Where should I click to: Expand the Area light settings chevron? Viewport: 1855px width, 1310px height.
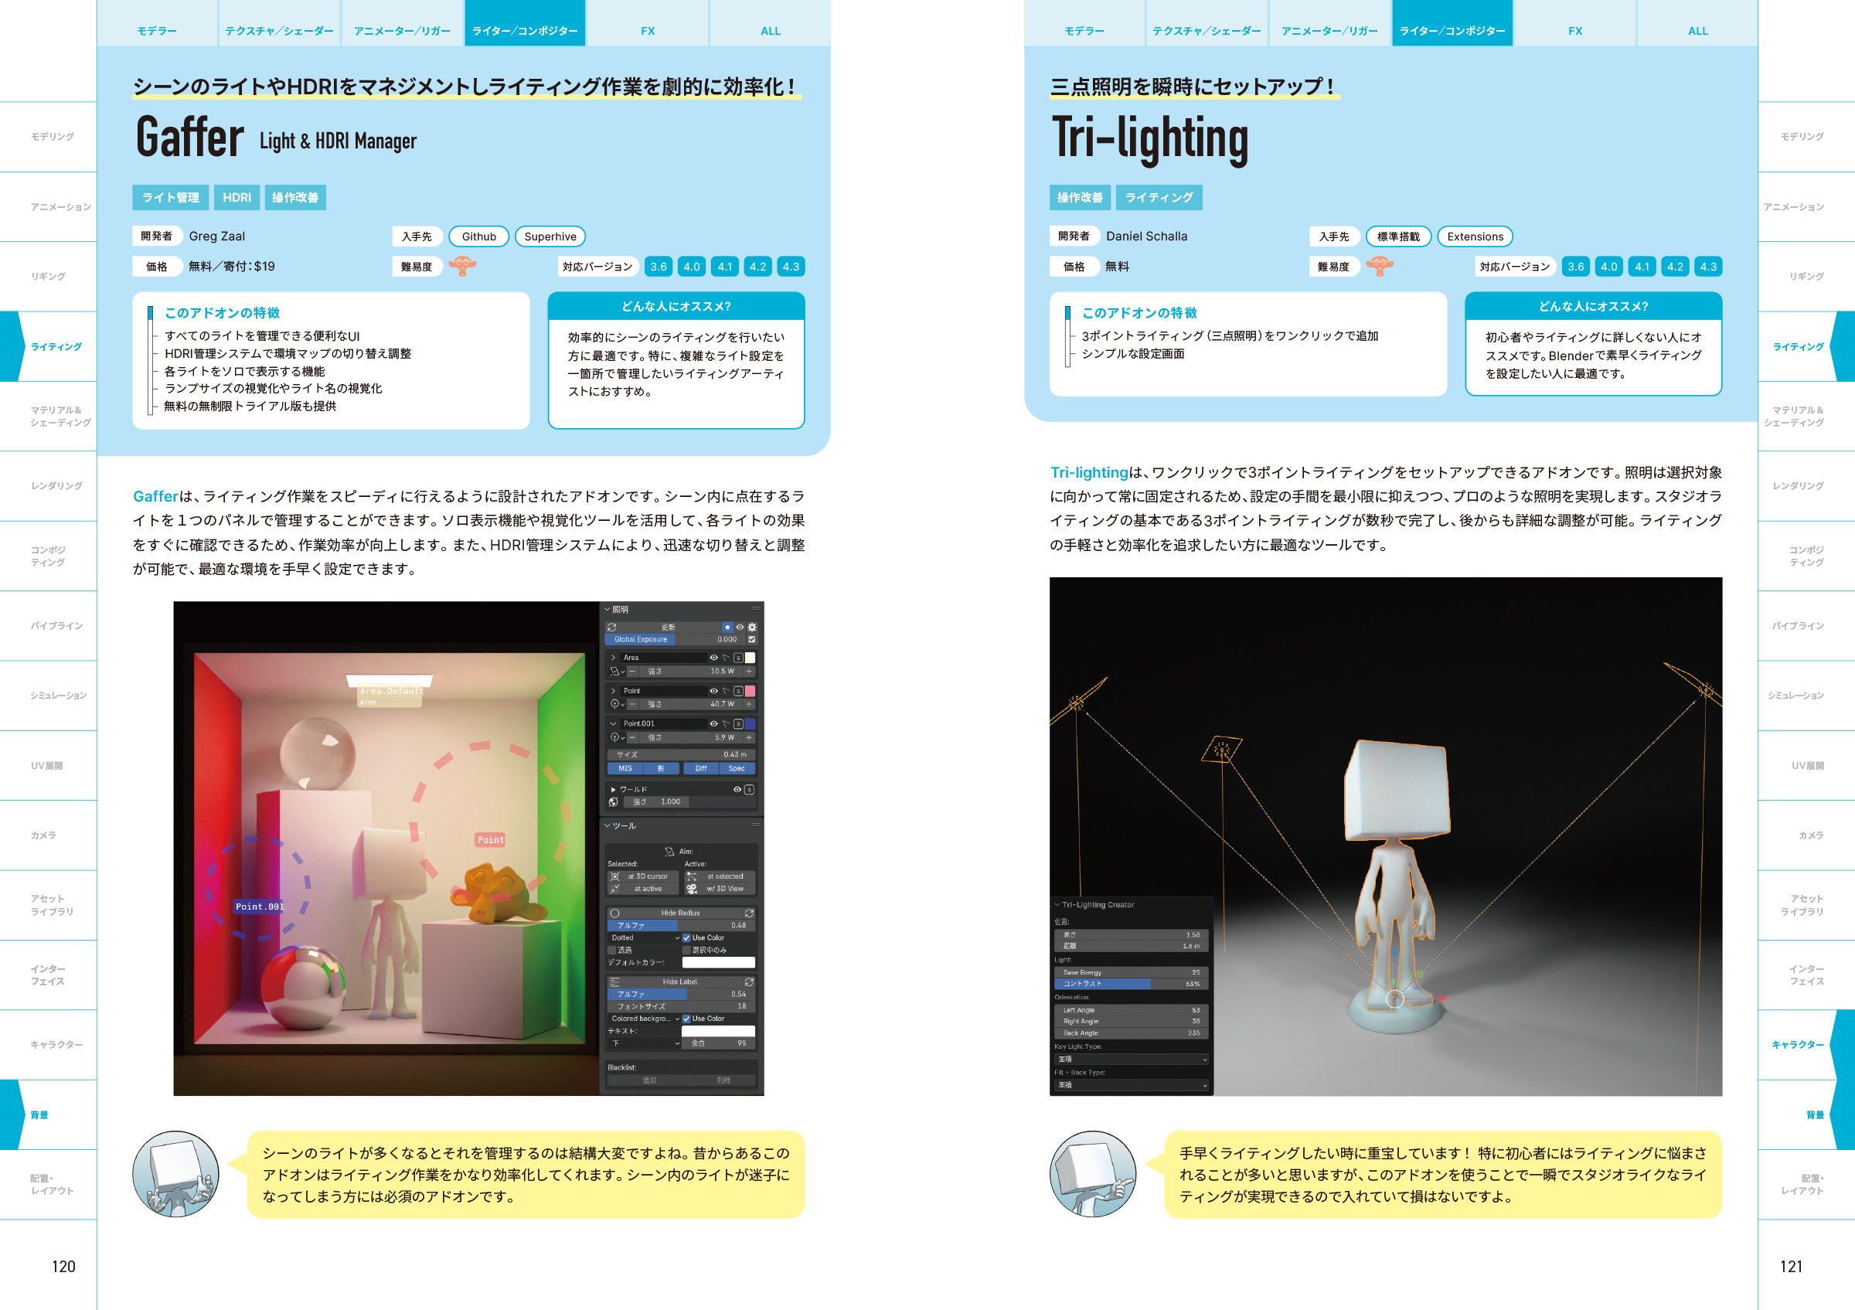pyautogui.click(x=613, y=658)
